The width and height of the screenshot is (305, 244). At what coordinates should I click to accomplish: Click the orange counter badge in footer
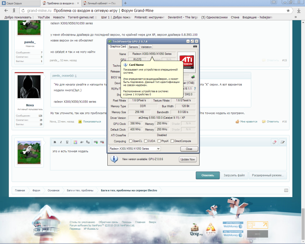click(x=258, y=225)
